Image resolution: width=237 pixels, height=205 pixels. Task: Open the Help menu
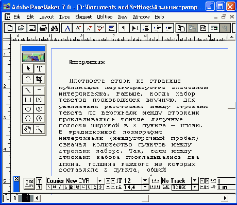tap(159, 17)
